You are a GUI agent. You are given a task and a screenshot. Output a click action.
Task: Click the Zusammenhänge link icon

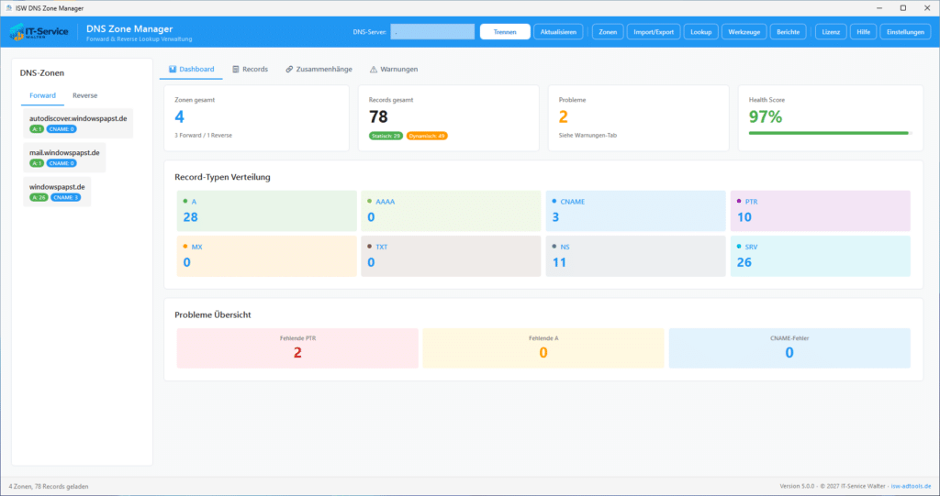(289, 70)
